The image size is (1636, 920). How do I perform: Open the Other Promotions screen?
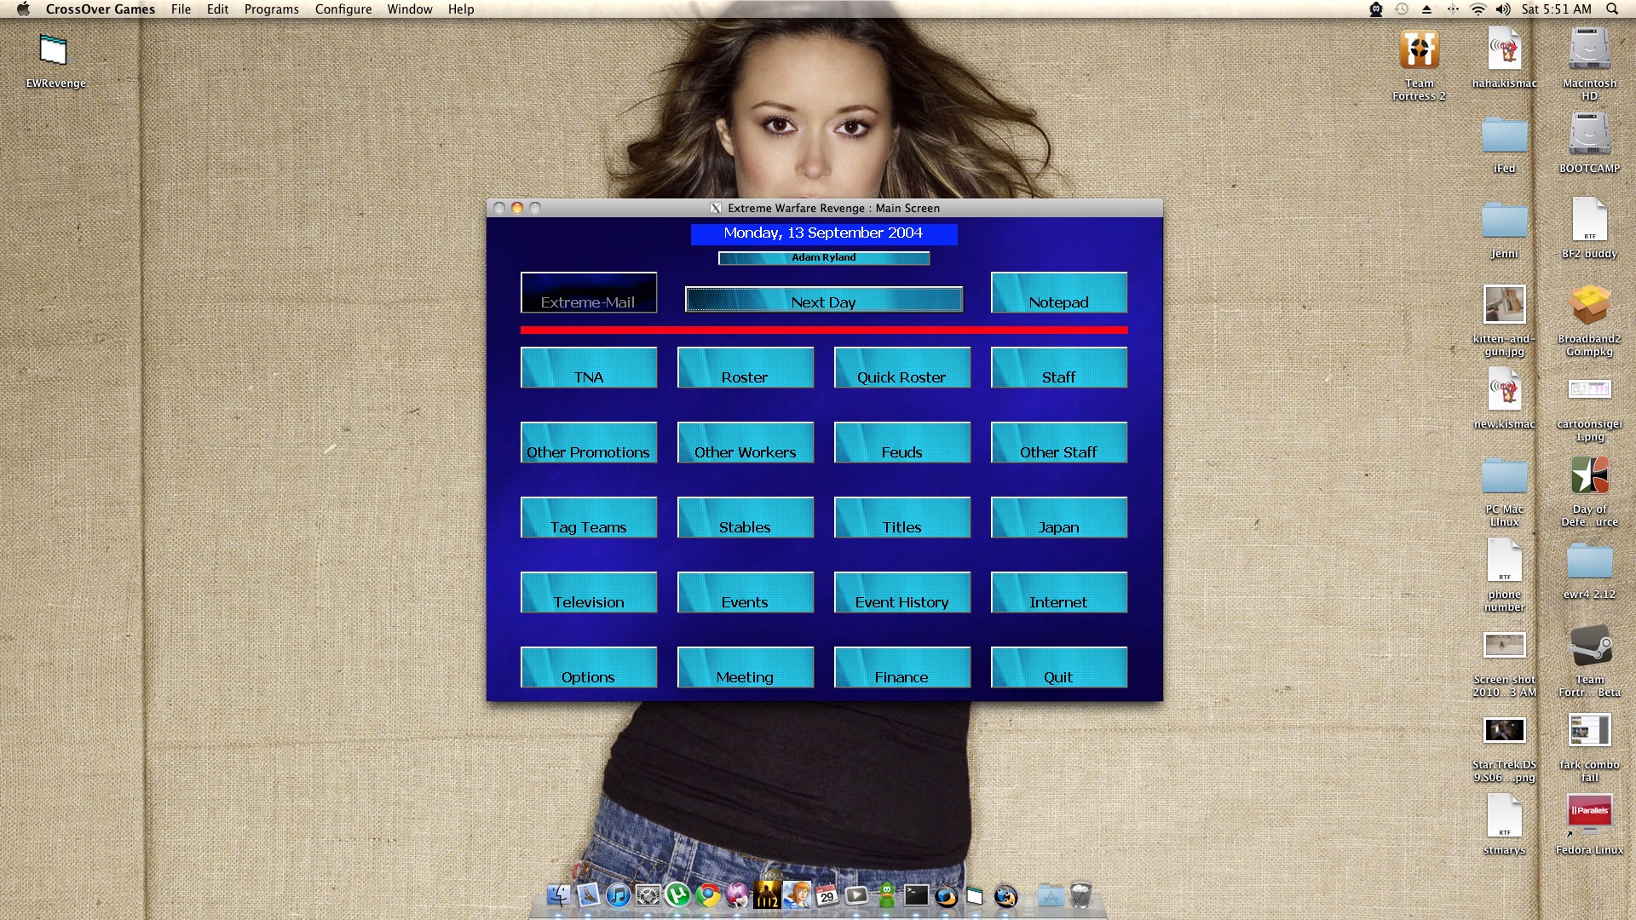tap(589, 451)
